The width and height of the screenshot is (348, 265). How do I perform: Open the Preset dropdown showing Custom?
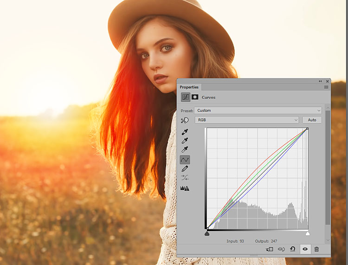click(x=258, y=110)
